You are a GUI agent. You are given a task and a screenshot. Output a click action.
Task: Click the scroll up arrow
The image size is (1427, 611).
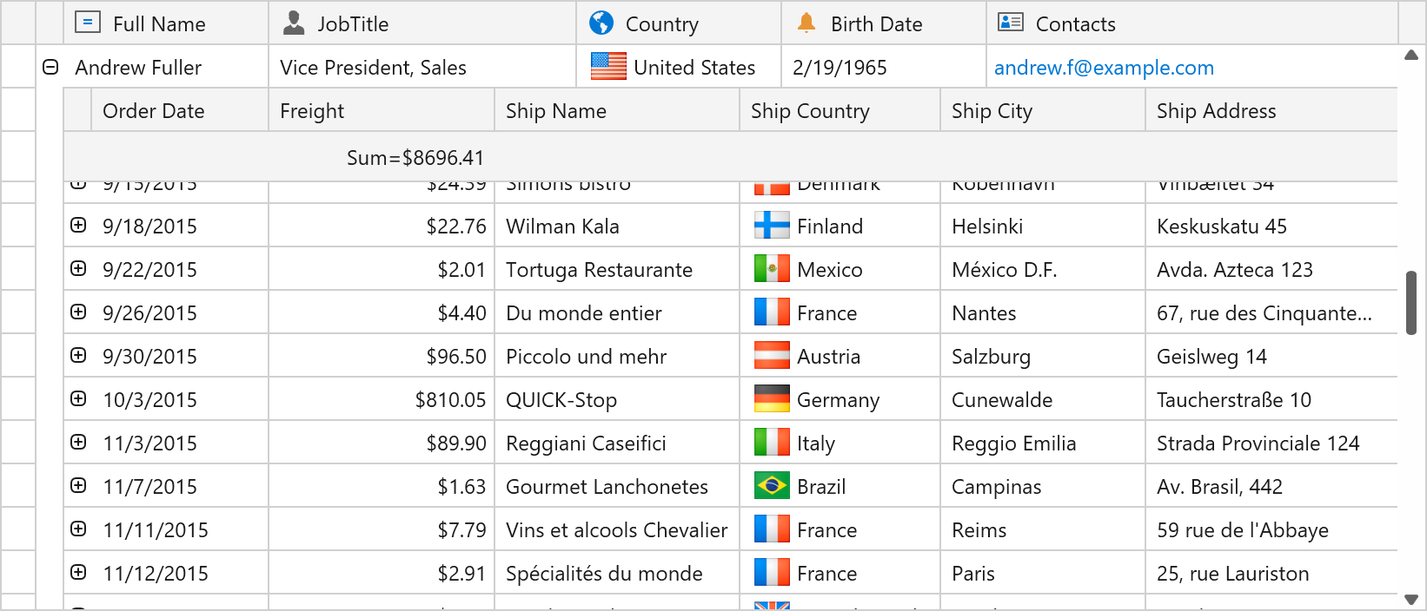point(1411,56)
